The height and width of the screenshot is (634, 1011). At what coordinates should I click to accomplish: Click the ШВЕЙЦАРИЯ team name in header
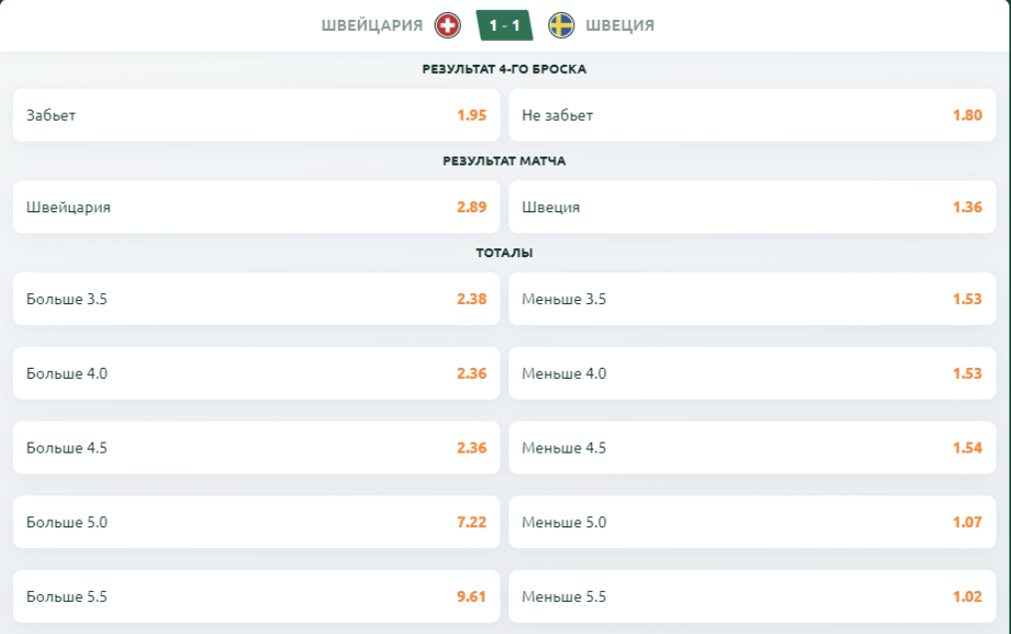click(x=372, y=25)
